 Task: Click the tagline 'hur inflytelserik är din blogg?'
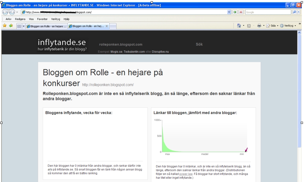(62, 49)
